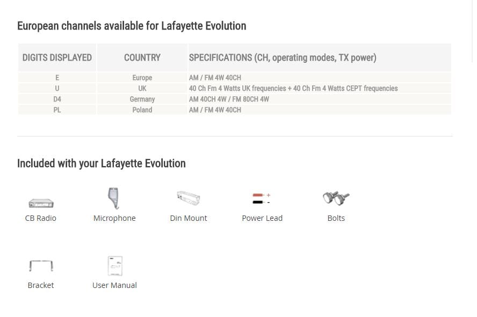Screen dimensions: 477x317
Task: Click the Bracket icon
Action: (x=41, y=265)
